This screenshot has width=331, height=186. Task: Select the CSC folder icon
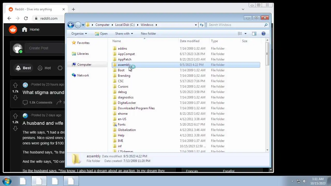(115, 81)
